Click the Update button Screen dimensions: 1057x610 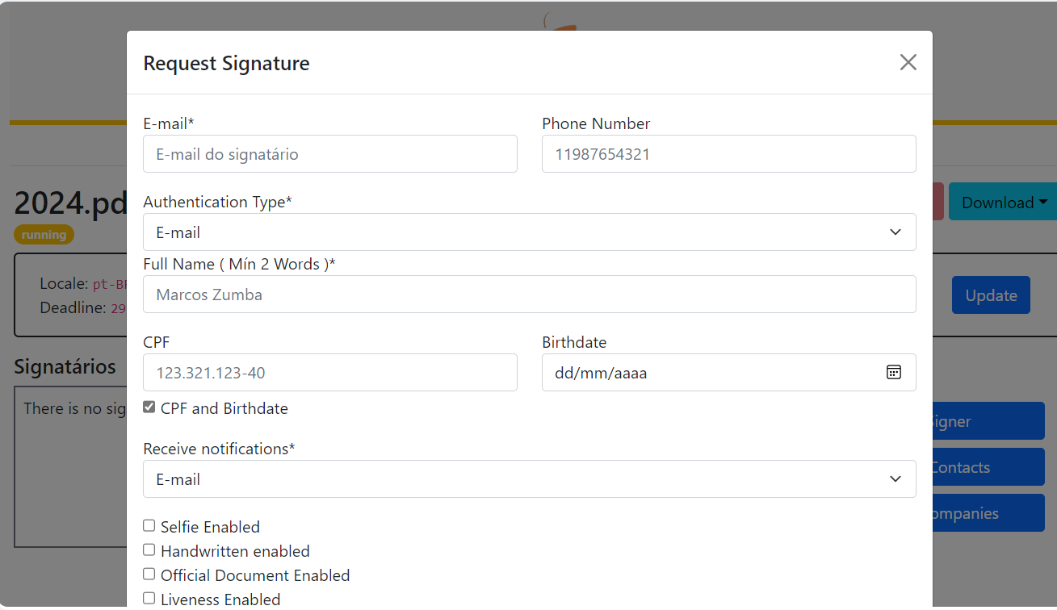pos(990,295)
